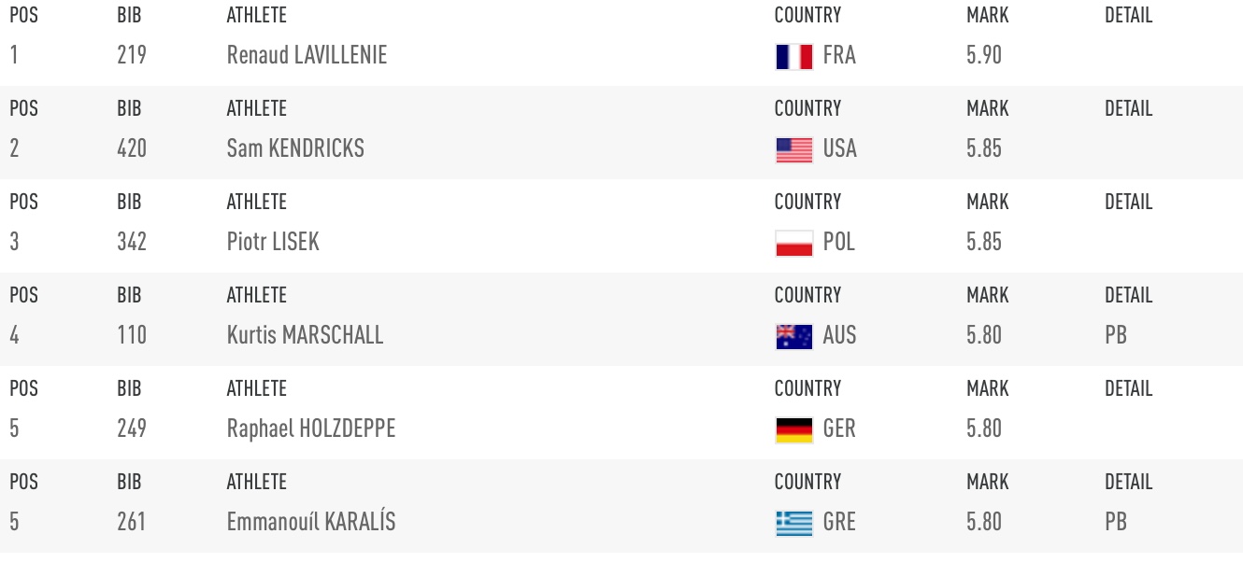Click the FRA country code
This screenshot has height=562, width=1243.
pos(839,55)
